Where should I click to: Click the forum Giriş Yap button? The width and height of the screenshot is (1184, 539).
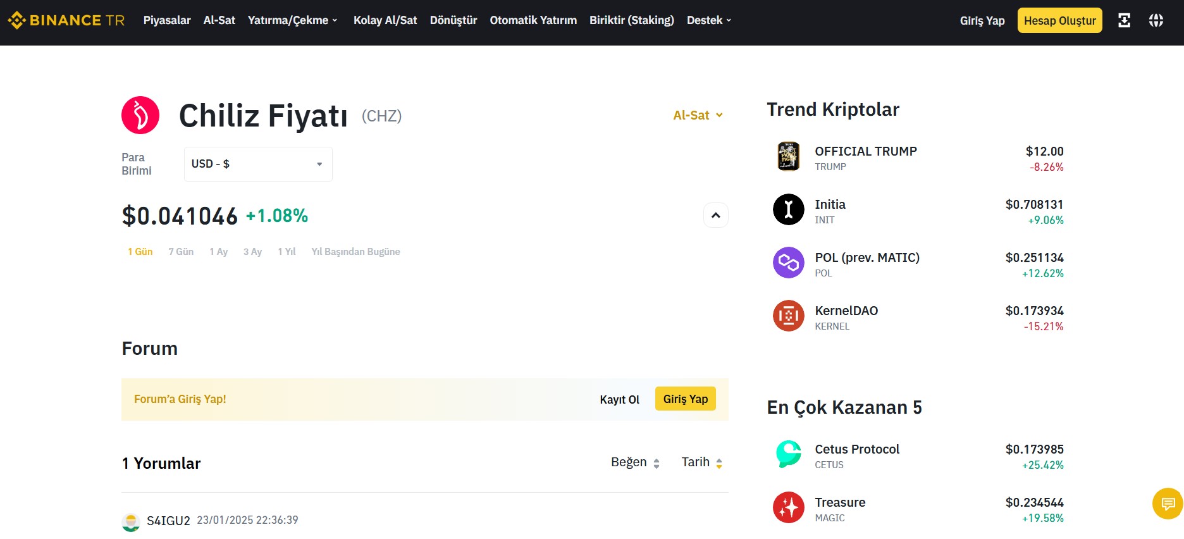pos(686,399)
